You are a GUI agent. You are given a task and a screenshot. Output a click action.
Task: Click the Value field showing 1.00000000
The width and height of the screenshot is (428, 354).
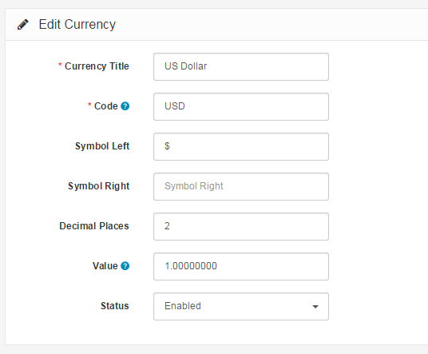(x=241, y=266)
